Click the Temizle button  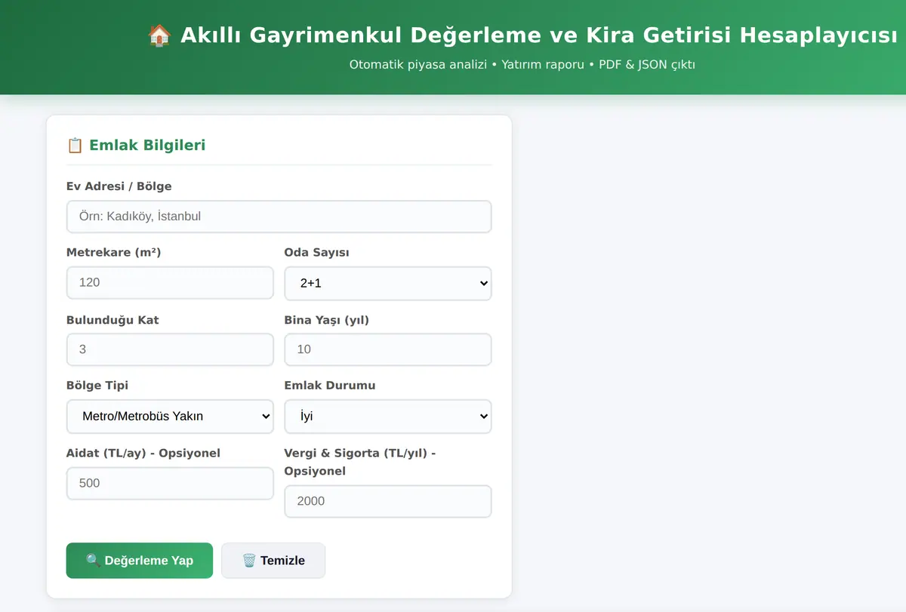coord(273,561)
